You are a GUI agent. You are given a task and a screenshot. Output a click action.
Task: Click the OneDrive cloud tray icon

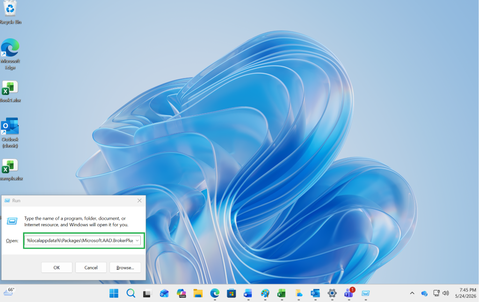424,294
